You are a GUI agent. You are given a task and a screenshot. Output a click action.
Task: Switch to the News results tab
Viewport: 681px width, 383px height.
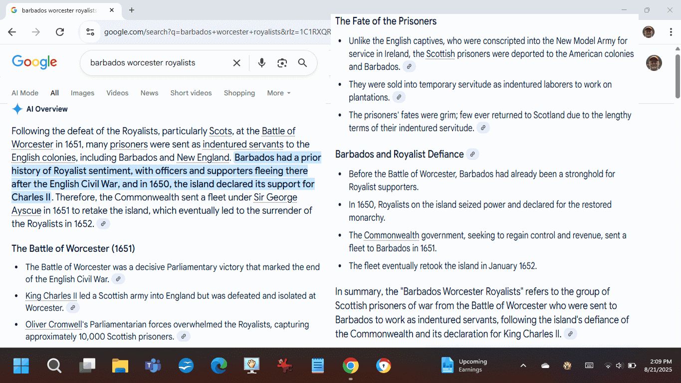(x=149, y=93)
